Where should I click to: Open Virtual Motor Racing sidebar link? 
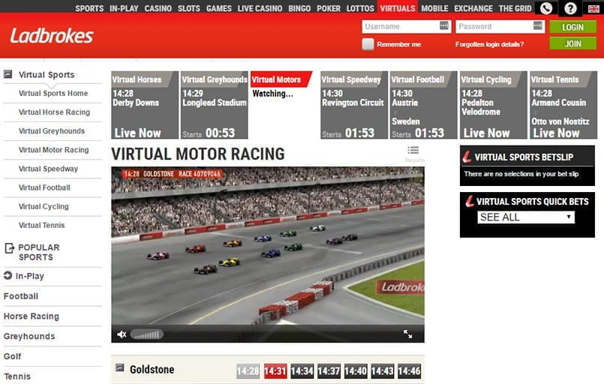tap(53, 150)
